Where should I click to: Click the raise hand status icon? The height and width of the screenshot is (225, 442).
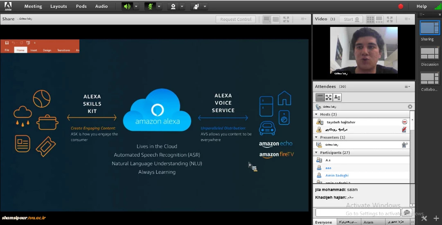click(x=196, y=6)
